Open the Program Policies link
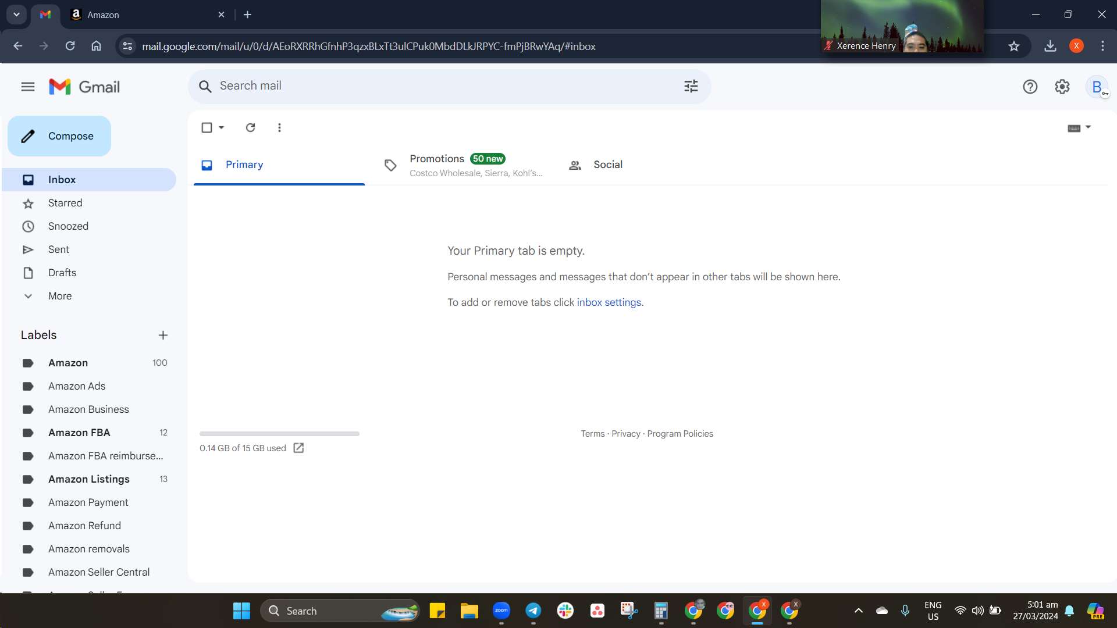 [x=680, y=434]
